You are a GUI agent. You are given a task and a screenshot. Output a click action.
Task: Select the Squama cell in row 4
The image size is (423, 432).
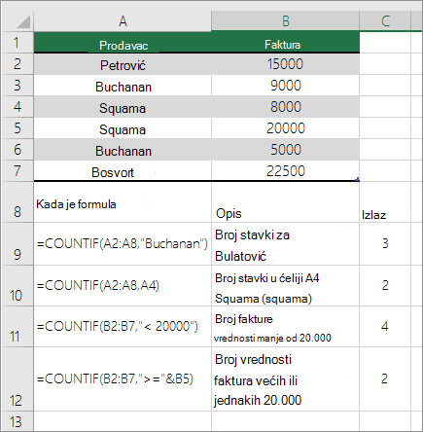coord(123,107)
